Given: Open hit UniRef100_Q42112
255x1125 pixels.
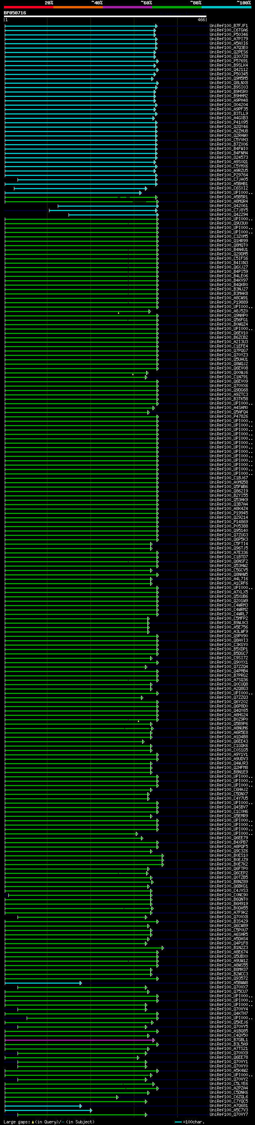Looking at the screenshot, I should click(x=228, y=69).
